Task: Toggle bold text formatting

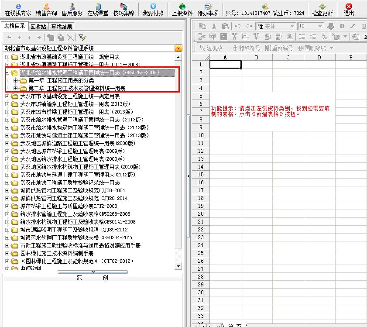Action: (x=342, y=26)
